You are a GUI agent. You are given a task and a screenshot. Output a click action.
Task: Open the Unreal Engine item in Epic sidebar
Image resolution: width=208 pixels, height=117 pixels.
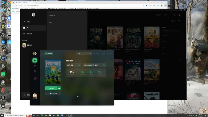click(x=34, y=34)
